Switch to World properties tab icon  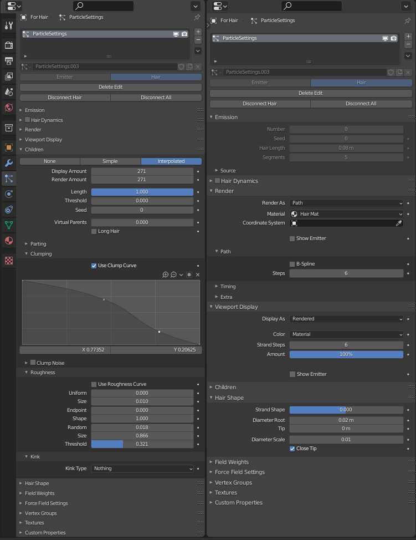pyautogui.click(x=8, y=108)
